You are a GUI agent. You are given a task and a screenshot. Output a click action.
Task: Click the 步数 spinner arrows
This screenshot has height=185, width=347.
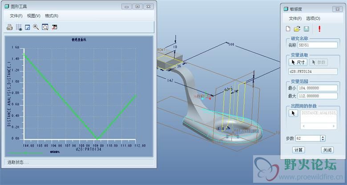323,139
